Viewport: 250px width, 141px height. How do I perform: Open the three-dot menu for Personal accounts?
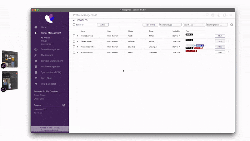click(228, 47)
